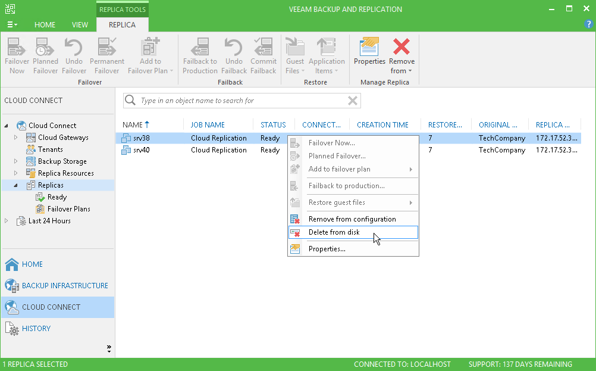Open the help question mark icon
This screenshot has width=596, height=371.
pyautogui.click(x=588, y=24)
